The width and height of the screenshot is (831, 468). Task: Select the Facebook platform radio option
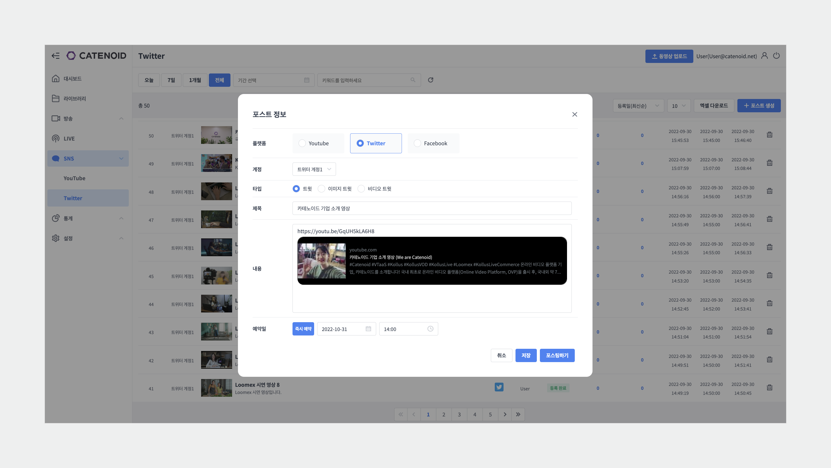(x=417, y=143)
